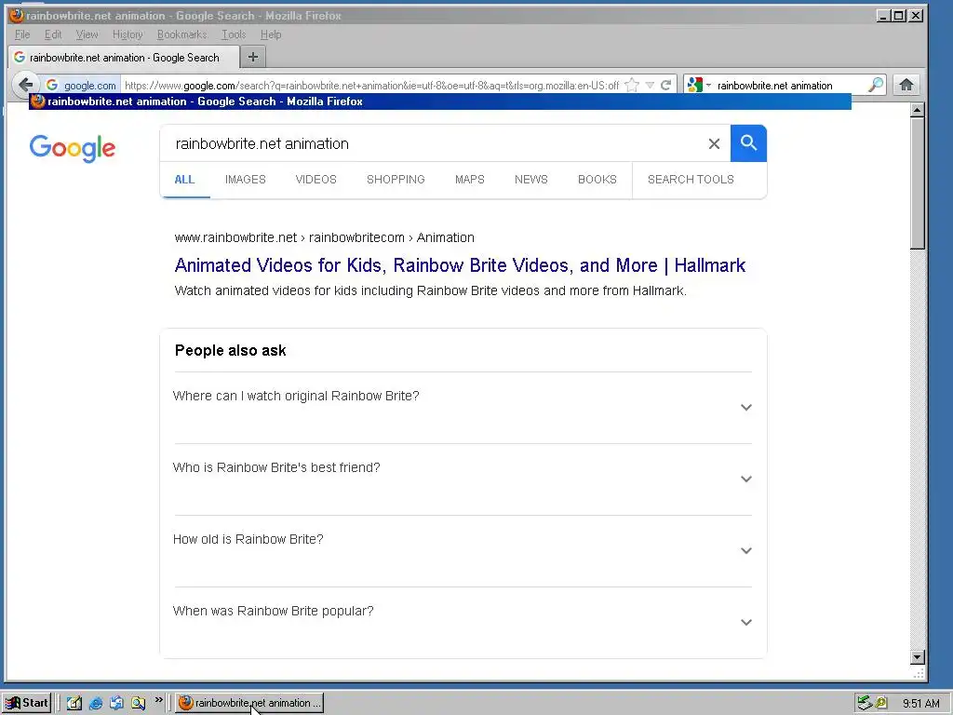Click the network icon in system tray
This screenshot has height=715, width=953.
(x=865, y=703)
